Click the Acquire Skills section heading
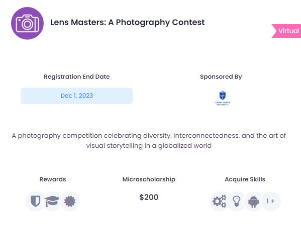 [x=245, y=179]
